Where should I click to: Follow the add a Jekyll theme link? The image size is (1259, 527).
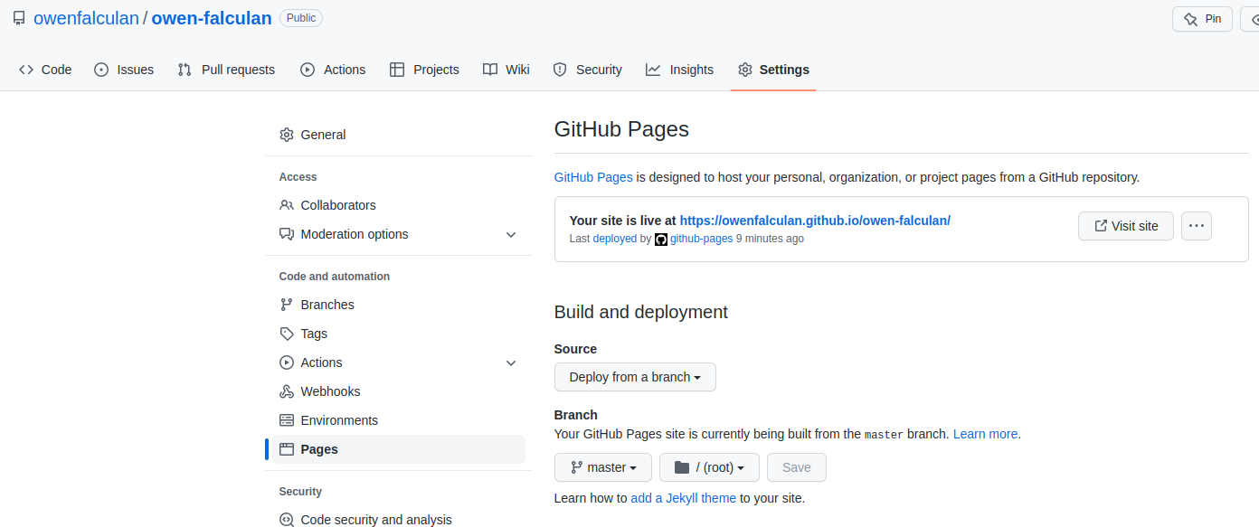[684, 498]
